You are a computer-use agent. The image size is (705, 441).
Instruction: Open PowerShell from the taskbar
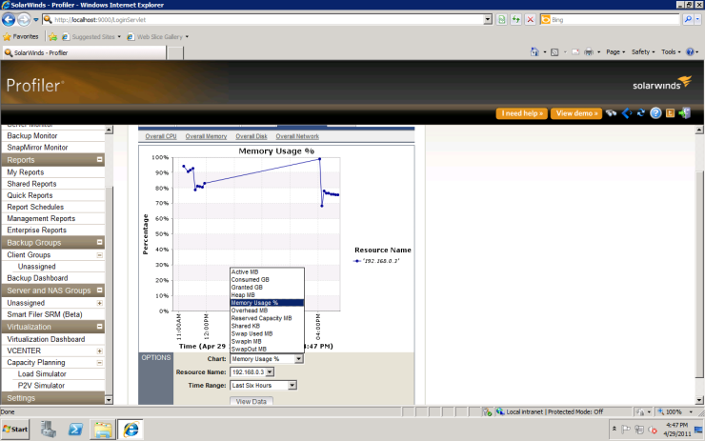(x=75, y=430)
